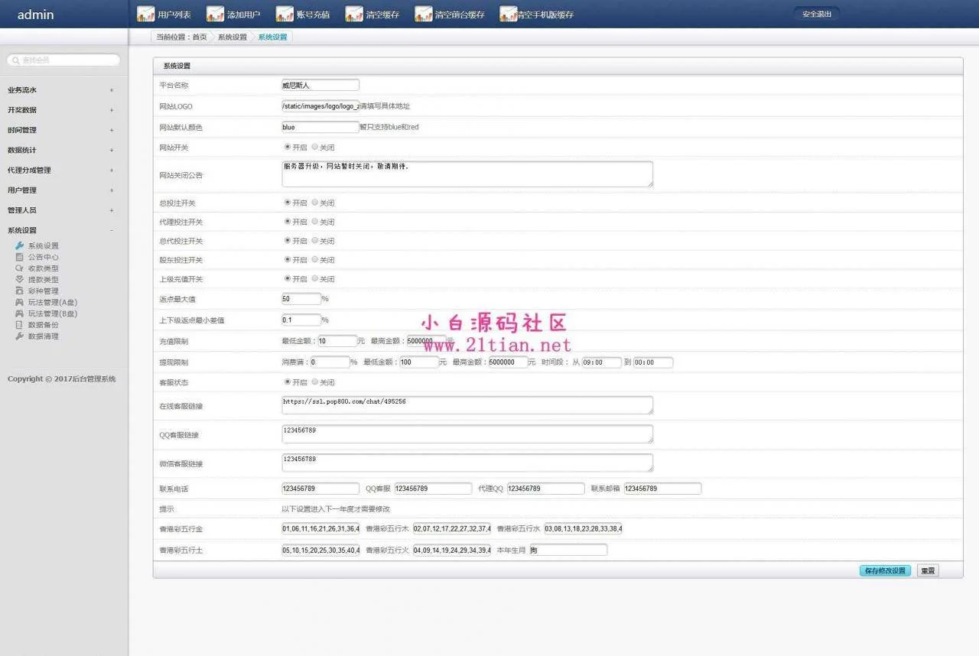Image resolution: width=979 pixels, height=656 pixels.
Task: Click 首页 in the breadcrumb
Action: 199,37
